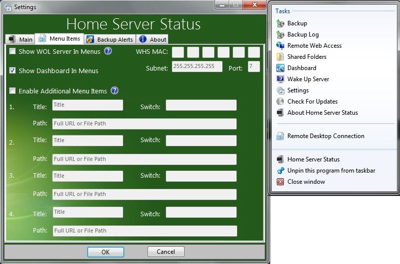Click the help icon beside Enable Additional Menu Items
The width and height of the screenshot is (400, 264).
point(115,90)
